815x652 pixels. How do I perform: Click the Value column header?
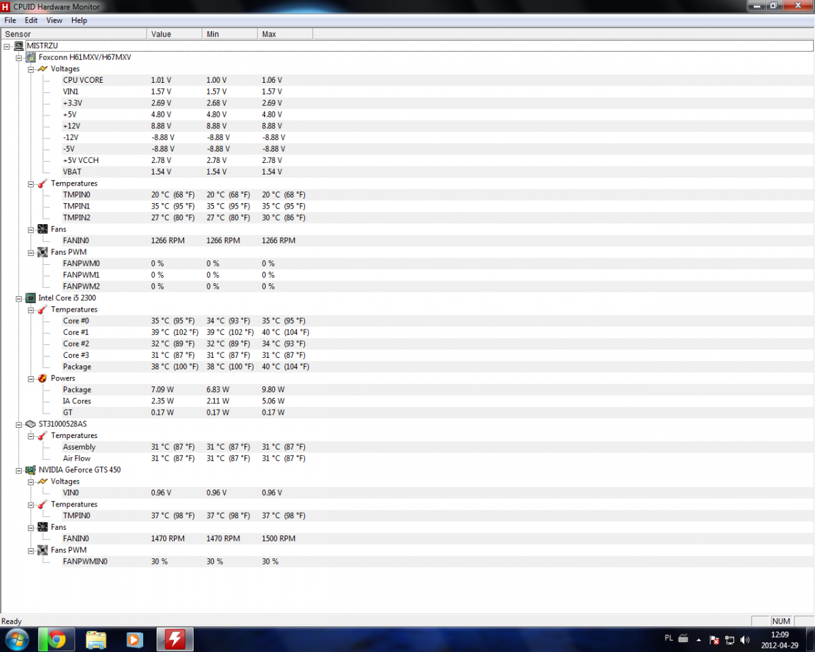pos(175,34)
